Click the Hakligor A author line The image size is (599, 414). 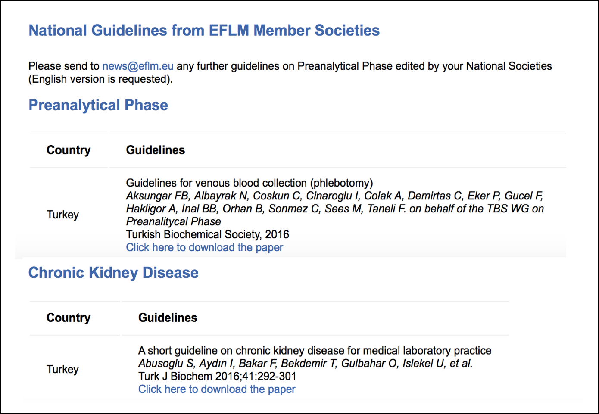point(335,209)
